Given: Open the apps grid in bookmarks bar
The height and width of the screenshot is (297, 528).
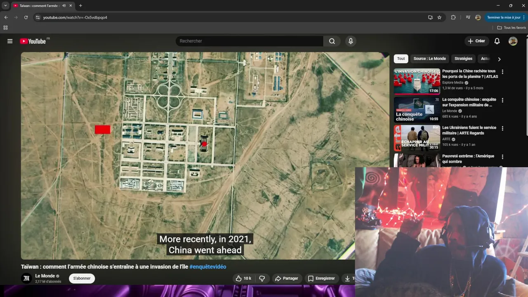Looking at the screenshot, I should (x=5, y=28).
